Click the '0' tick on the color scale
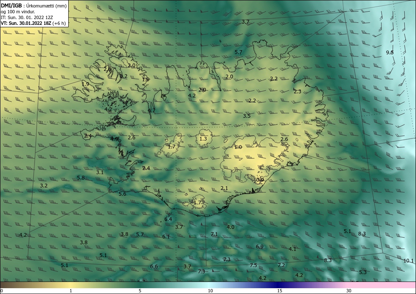This screenshot has height=294, width=416. pyautogui.click(x=2, y=291)
